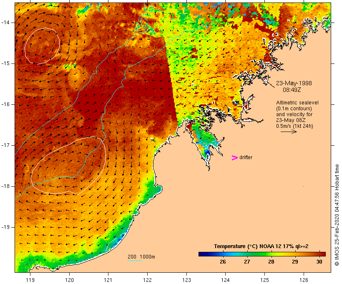Click the date label 23-May-1998
This screenshot has height=284, width=342.
point(294,83)
